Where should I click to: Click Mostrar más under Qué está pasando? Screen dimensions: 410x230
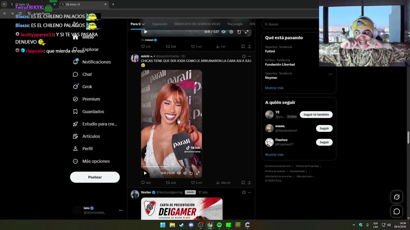pyautogui.click(x=274, y=88)
